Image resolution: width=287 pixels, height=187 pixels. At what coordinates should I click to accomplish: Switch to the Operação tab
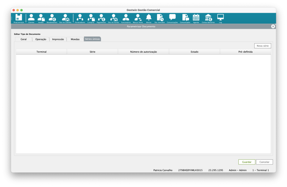(x=41, y=39)
